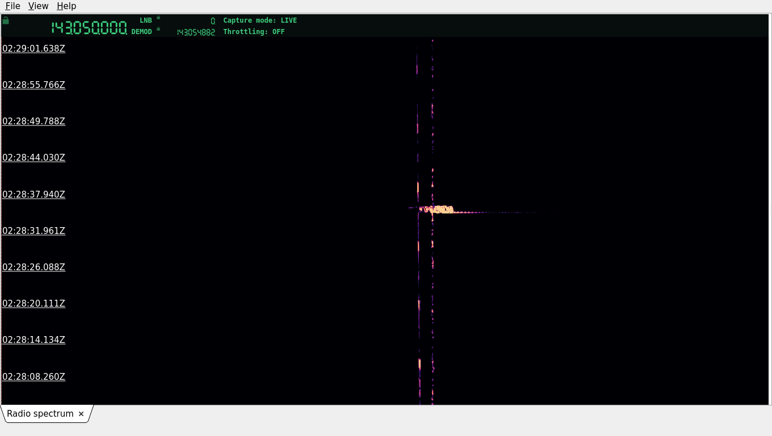Click the LNB label

(x=146, y=20)
